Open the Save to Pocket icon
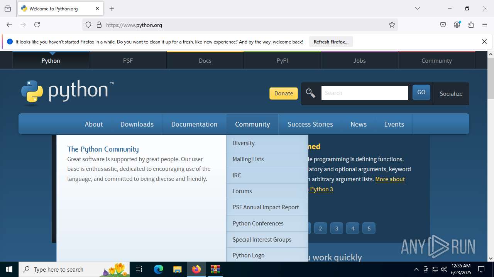494x277 pixels. tap(443, 25)
